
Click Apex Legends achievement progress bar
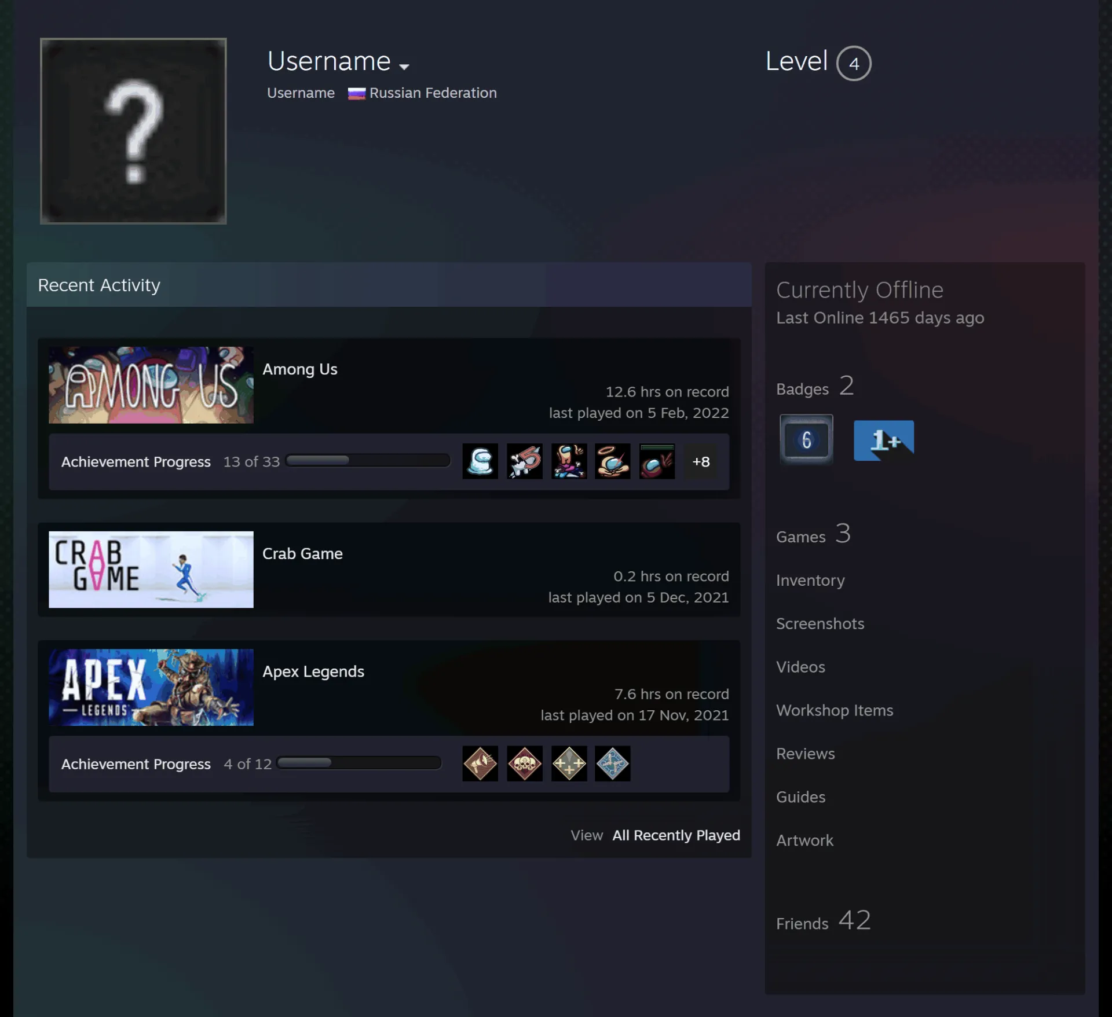pos(359,762)
